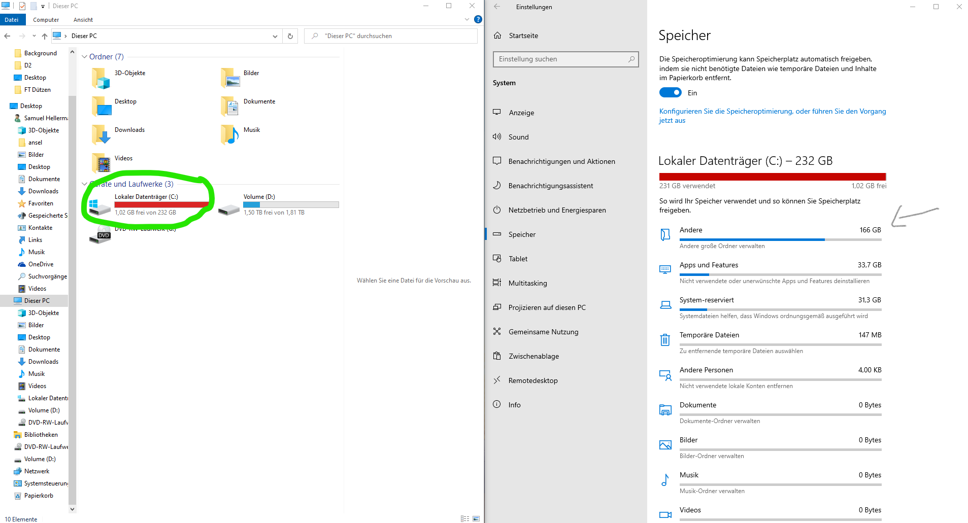The image size is (968, 523).
Task: Select Favoriten in the navigation tree
Action: (41, 203)
